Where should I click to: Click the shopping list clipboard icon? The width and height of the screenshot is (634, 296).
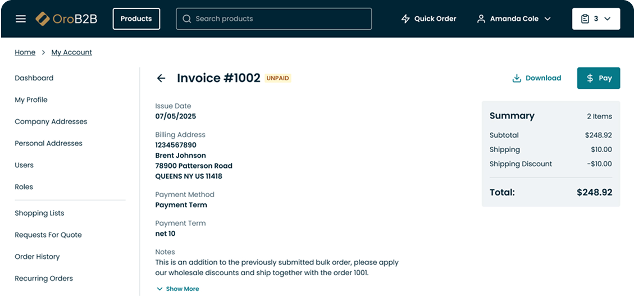(585, 19)
